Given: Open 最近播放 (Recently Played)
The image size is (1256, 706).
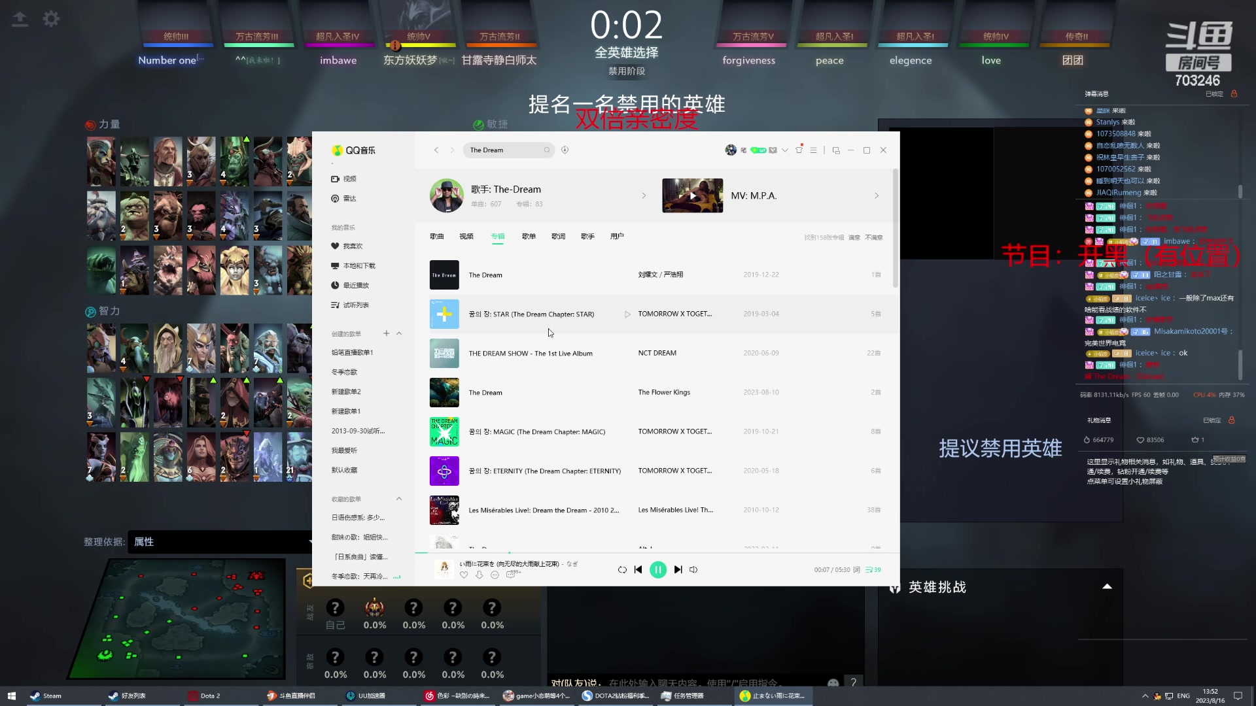Looking at the screenshot, I should [350, 285].
